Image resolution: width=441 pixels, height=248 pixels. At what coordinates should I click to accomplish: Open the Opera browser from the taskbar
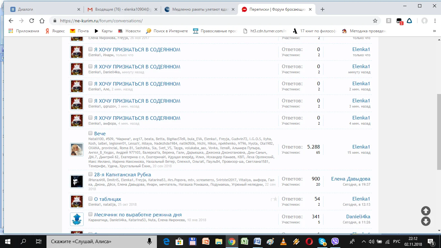coord(309,241)
